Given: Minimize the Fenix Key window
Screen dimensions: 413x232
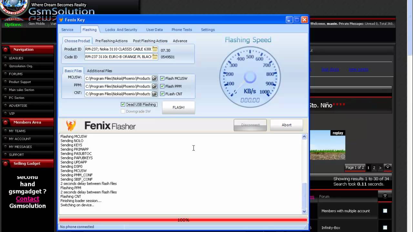Looking at the screenshot, I should click(289, 20).
